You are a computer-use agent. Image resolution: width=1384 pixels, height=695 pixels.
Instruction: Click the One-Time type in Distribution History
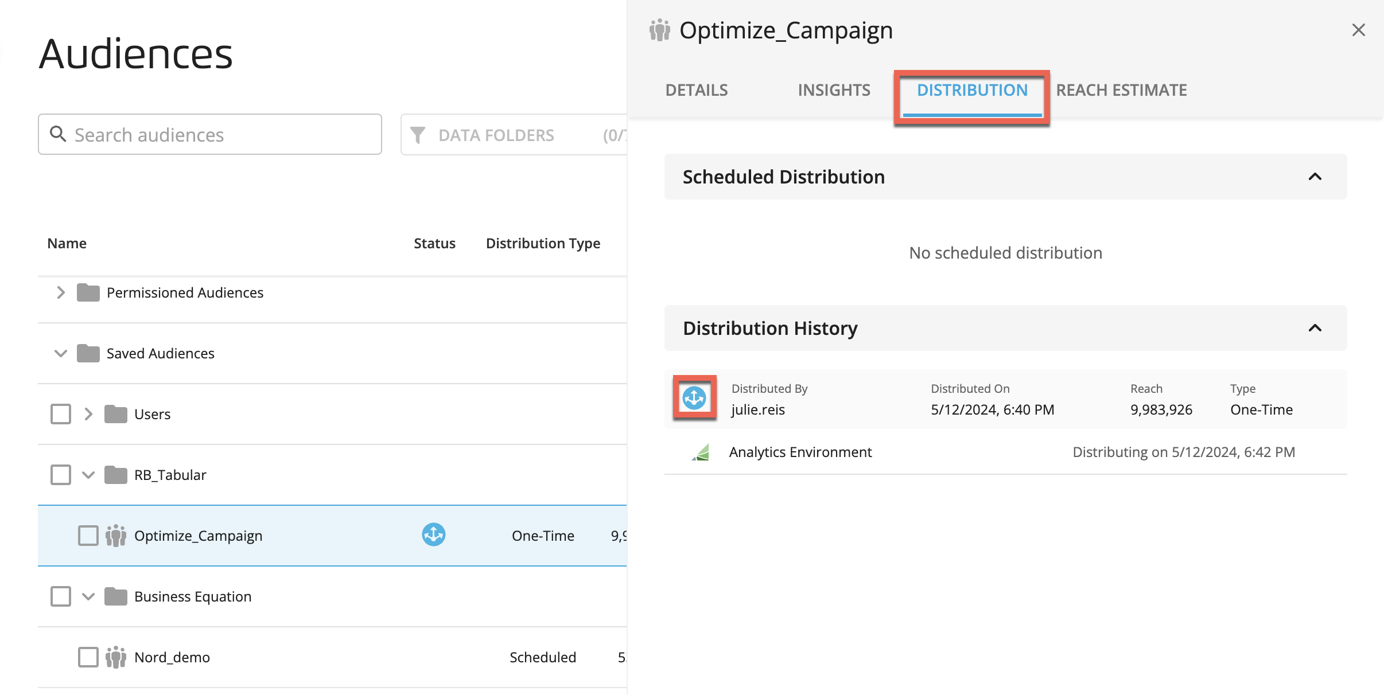point(1261,409)
